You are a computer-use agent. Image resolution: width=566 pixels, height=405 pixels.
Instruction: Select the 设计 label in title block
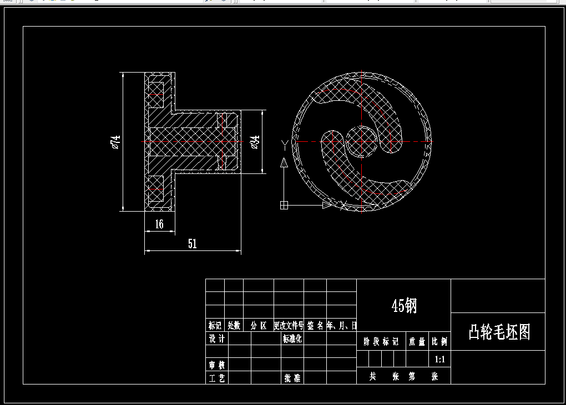(x=216, y=339)
